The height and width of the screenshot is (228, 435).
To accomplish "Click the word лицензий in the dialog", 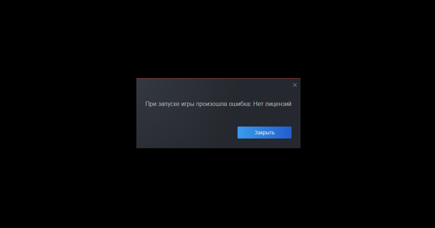I will 278,104.
